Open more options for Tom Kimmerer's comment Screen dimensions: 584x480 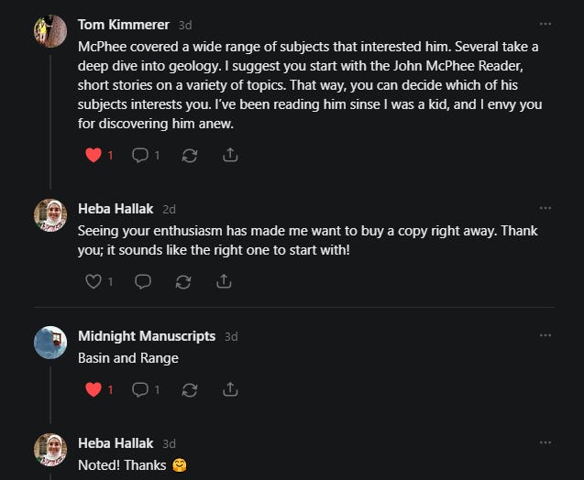(x=545, y=24)
